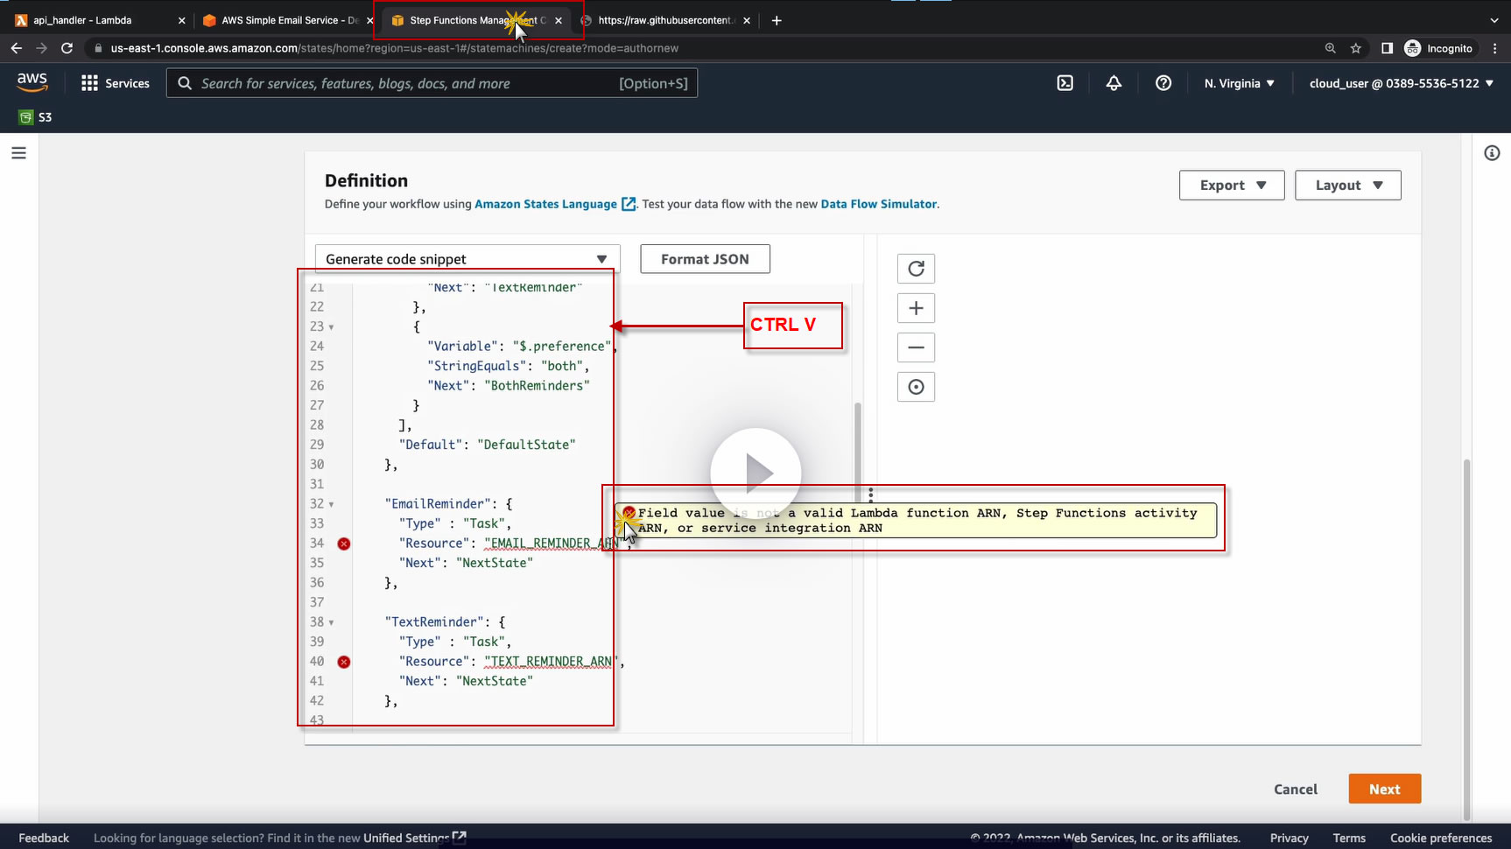The height and width of the screenshot is (849, 1511).
Task: Click the error marker on line 40
Action: pos(344,662)
